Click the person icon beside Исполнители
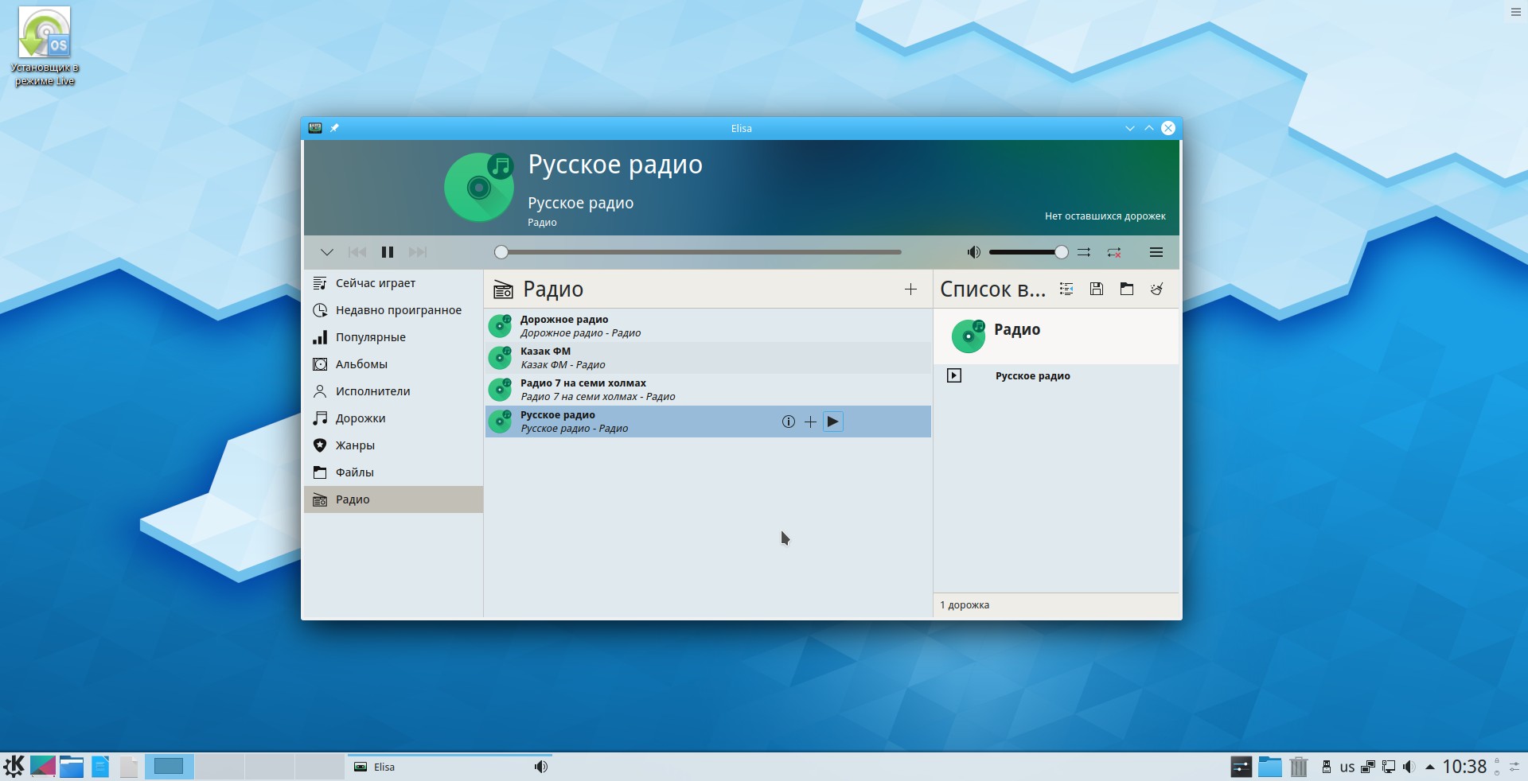The height and width of the screenshot is (781, 1528). 320,391
